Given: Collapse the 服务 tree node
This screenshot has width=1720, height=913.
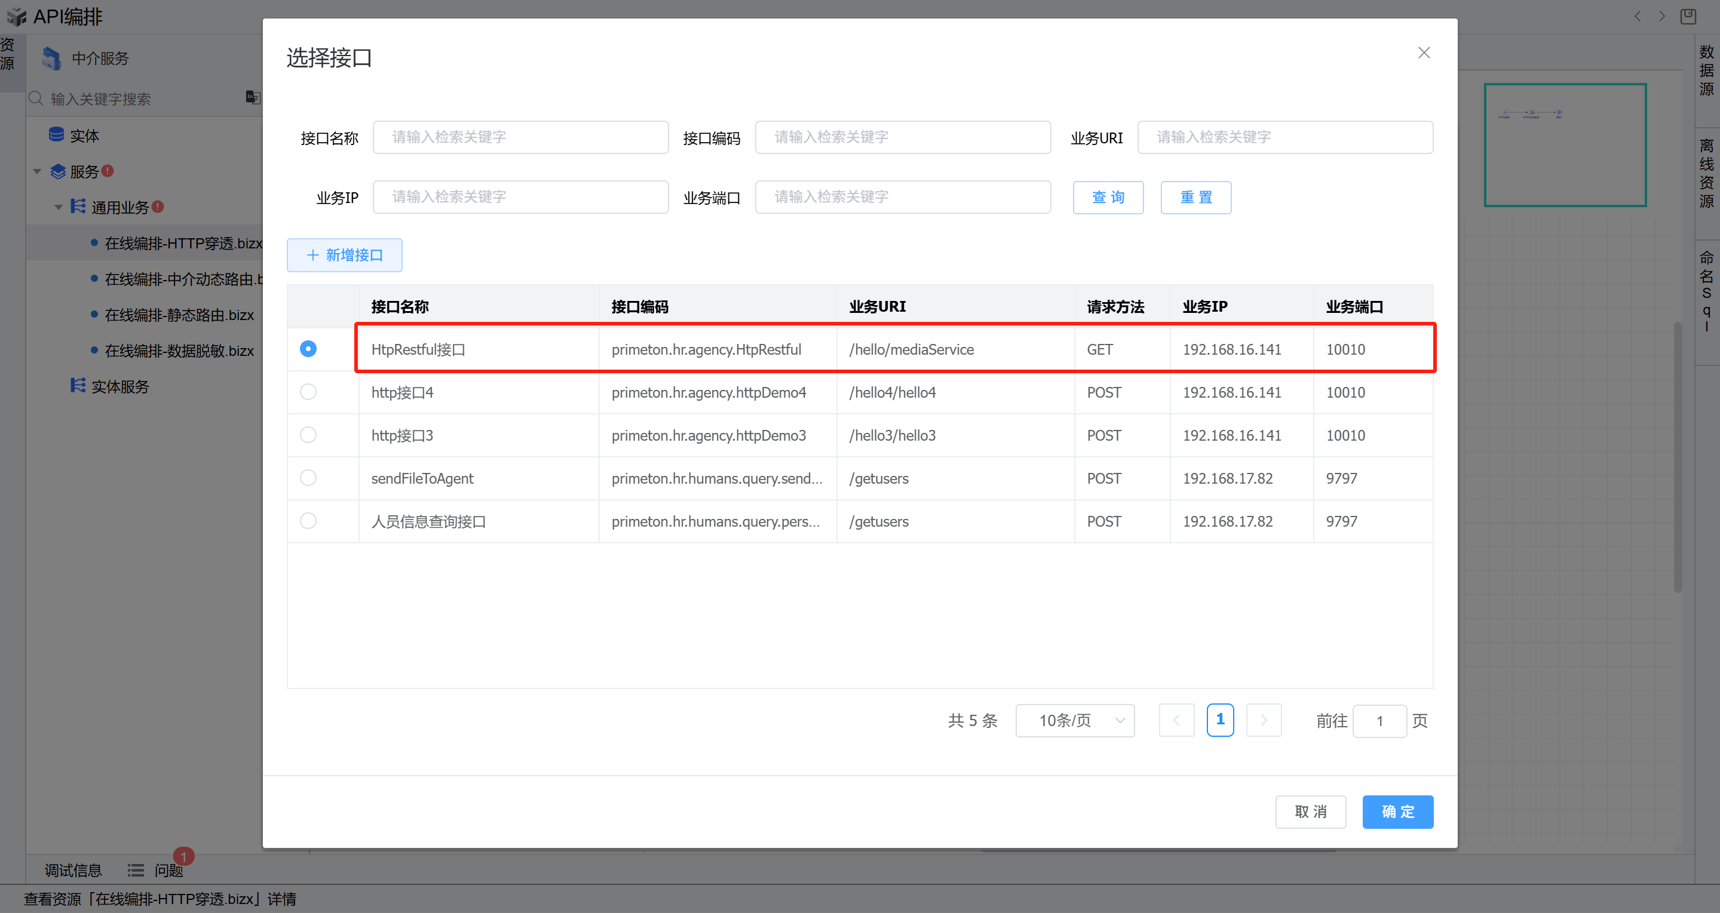Looking at the screenshot, I should [x=38, y=171].
